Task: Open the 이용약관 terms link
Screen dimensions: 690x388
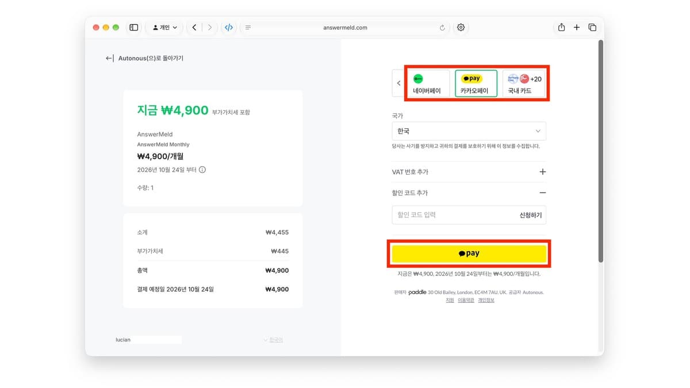Action: tap(466, 300)
